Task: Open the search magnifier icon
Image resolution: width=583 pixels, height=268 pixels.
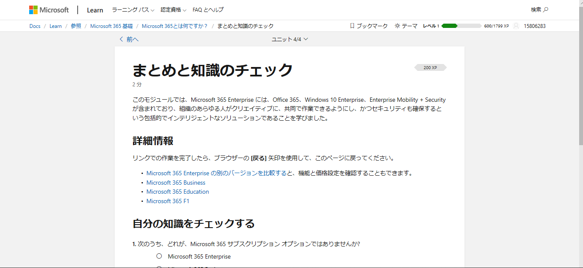Action: [x=546, y=10]
